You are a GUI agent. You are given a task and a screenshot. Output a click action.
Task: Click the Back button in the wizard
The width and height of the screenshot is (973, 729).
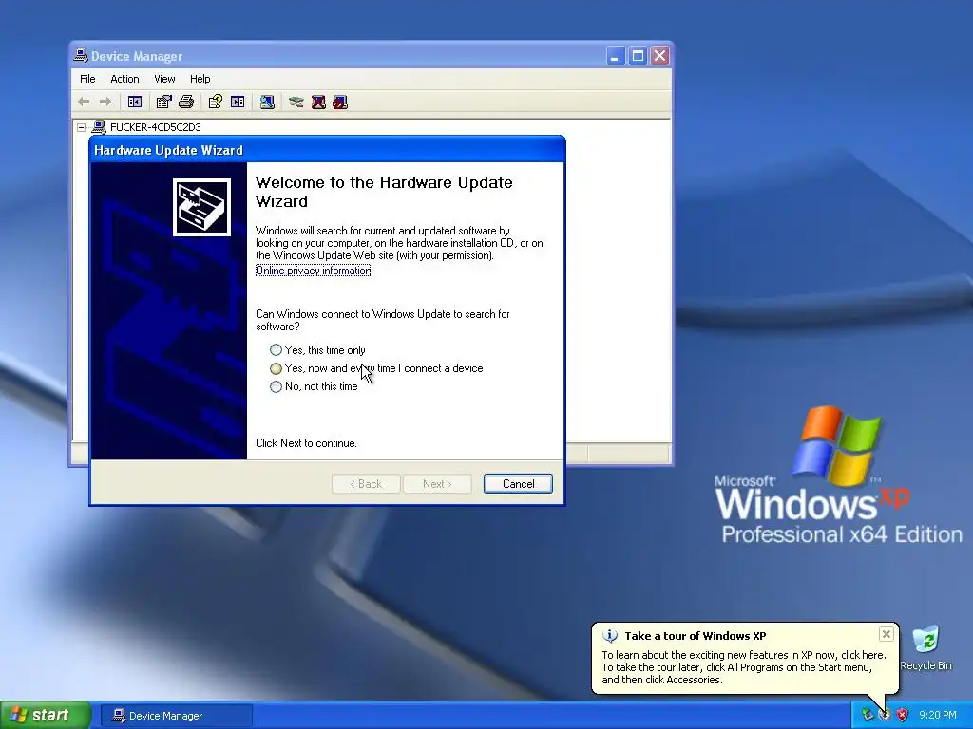(x=366, y=483)
